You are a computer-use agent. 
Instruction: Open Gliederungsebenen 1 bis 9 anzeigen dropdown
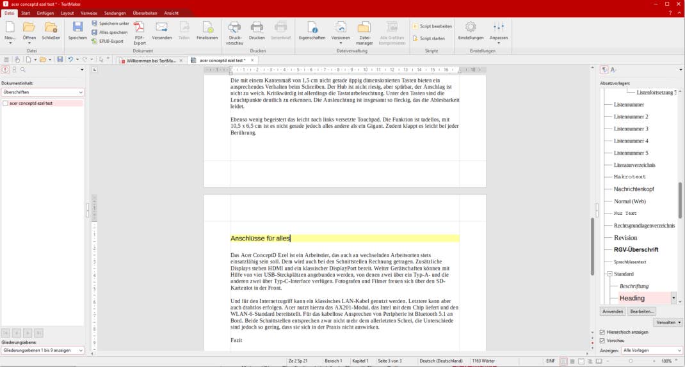42,350
